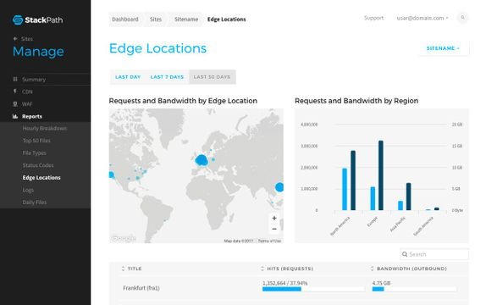Click the North America dark bandwidth bar
The height and width of the screenshot is (305, 486).
[353, 180]
